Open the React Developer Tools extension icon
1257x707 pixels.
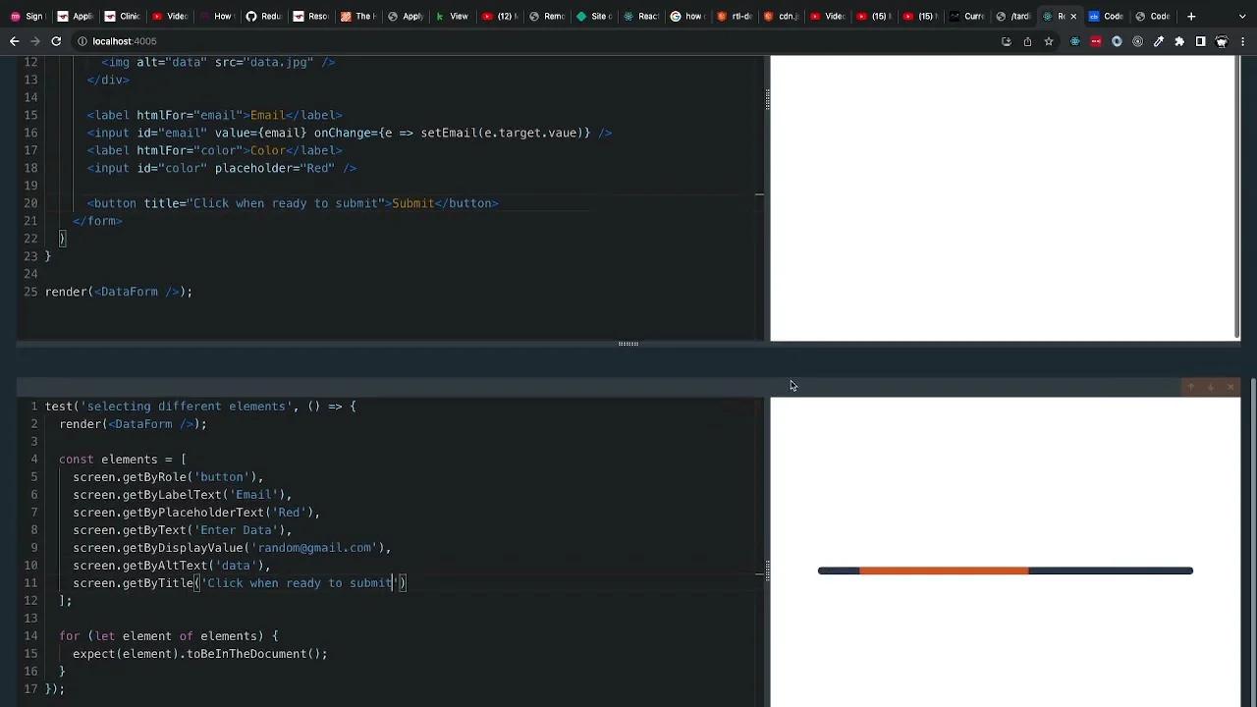(1075, 41)
